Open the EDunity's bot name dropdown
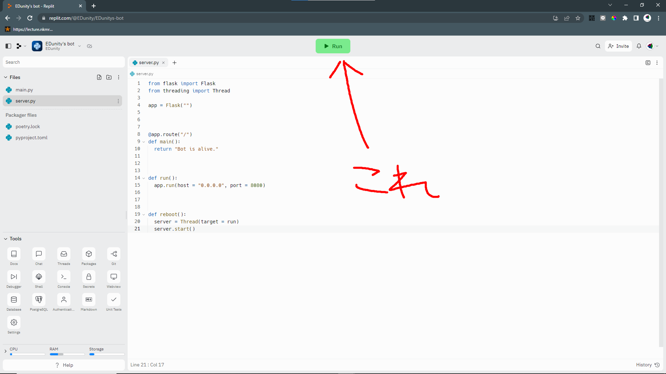Image resolution: width=666 pixels, height=374 pixels. (x=79, y=46)
